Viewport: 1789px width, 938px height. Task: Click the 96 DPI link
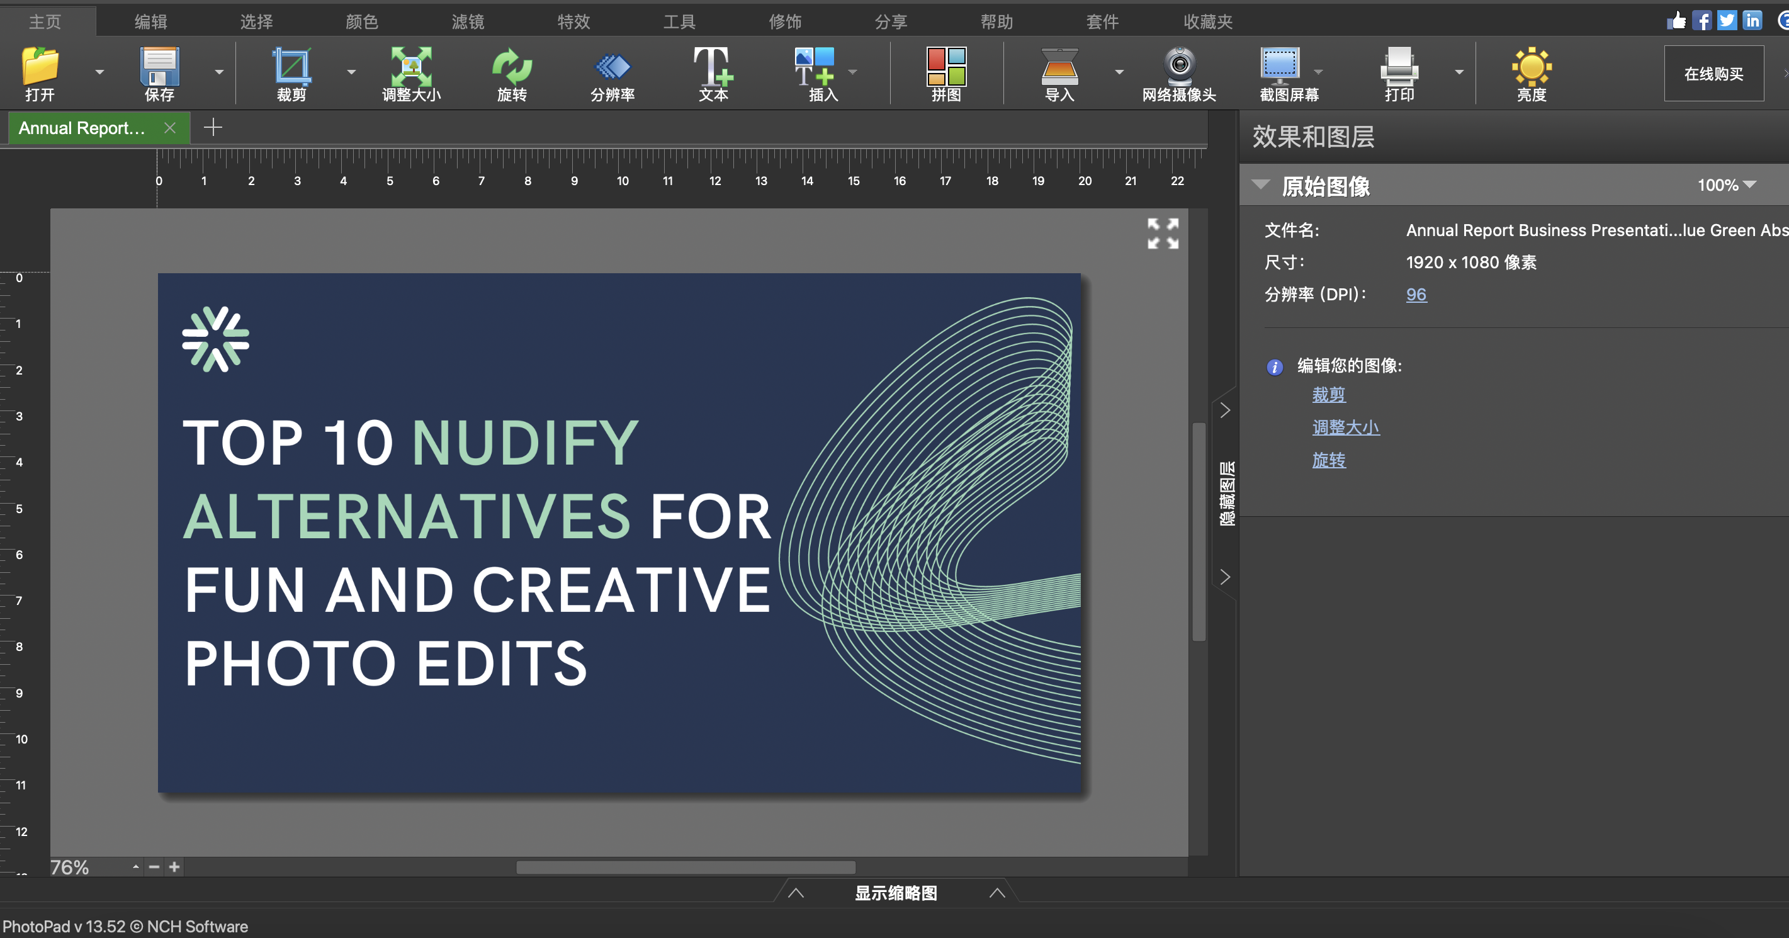pos(1416,295)
